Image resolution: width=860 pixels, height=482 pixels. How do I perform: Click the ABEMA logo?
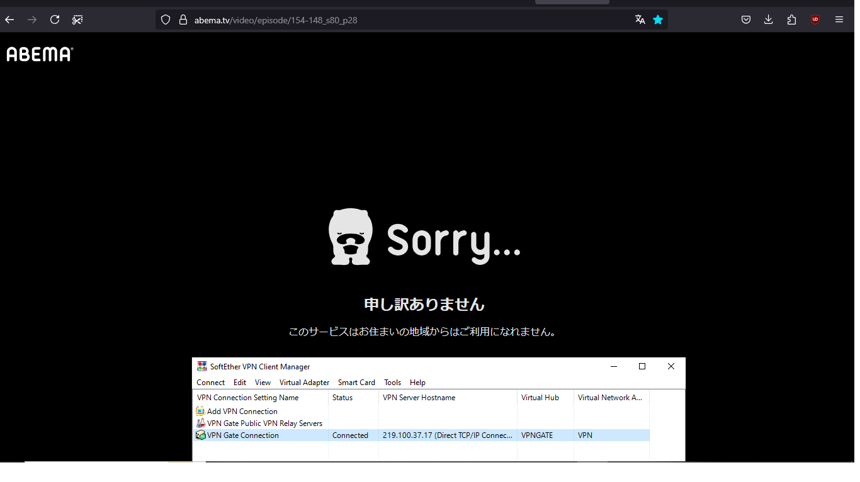pos(40,54)
